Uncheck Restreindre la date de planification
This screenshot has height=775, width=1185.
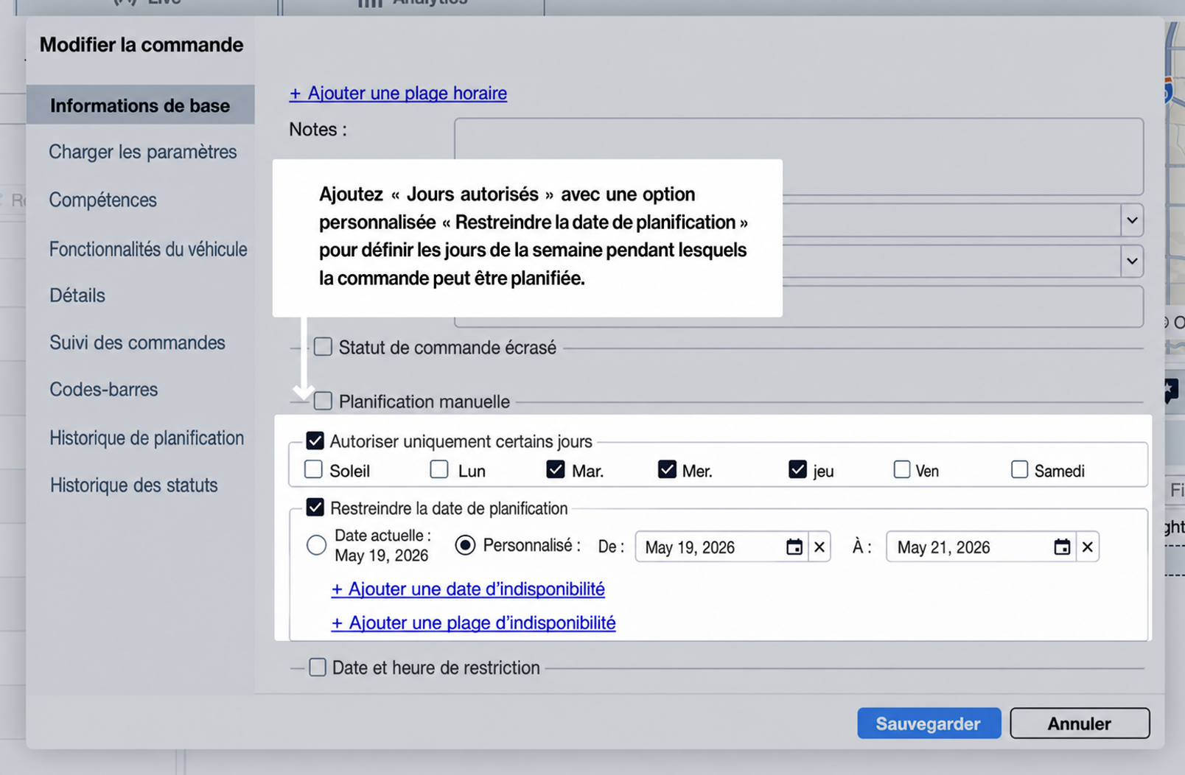pos(315,508)
